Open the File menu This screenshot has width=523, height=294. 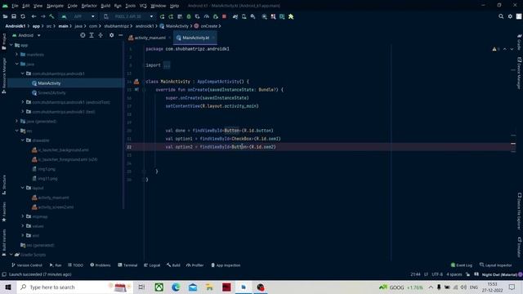click(x=15, y=6)
